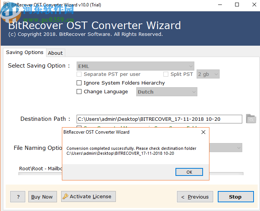Viewport: 260px width, 211px height.
Task: Minimize the OST Converter Wizard window
Action: click(x=220, y=5)
